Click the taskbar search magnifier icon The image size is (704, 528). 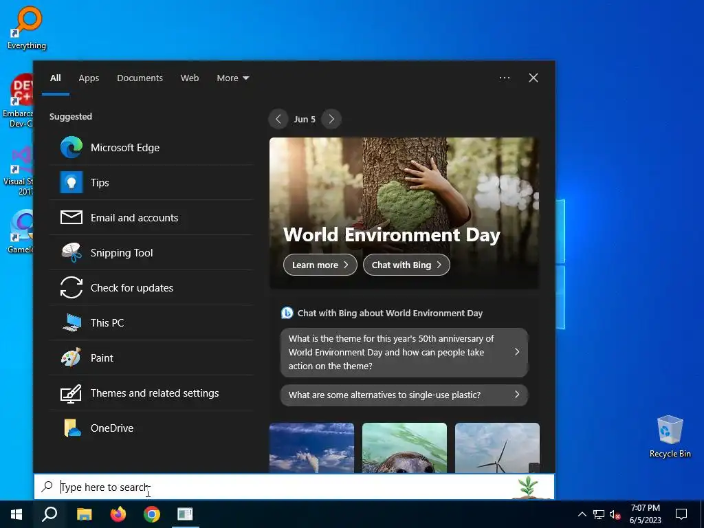click(x=49, y=514)
